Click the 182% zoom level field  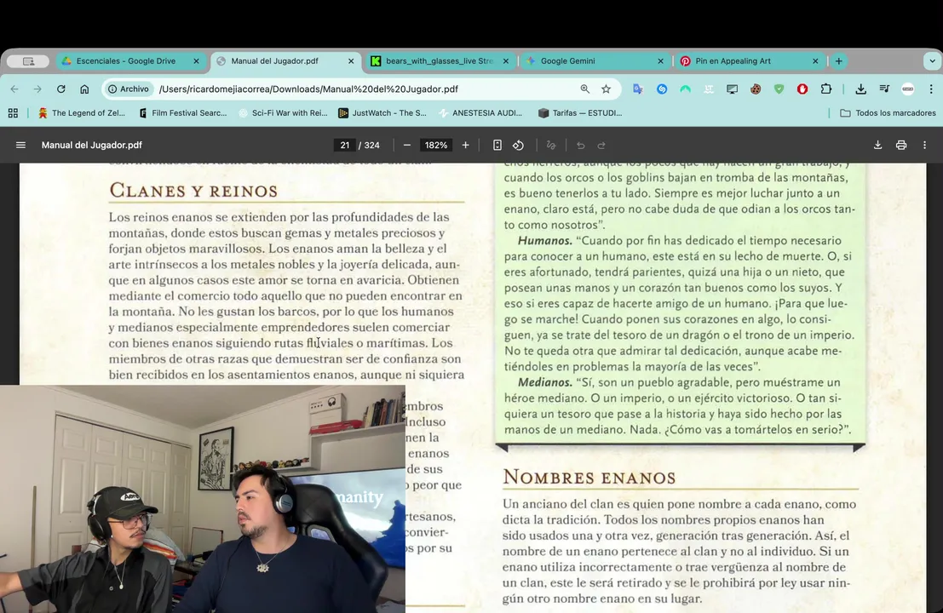(x=436, y=145)
